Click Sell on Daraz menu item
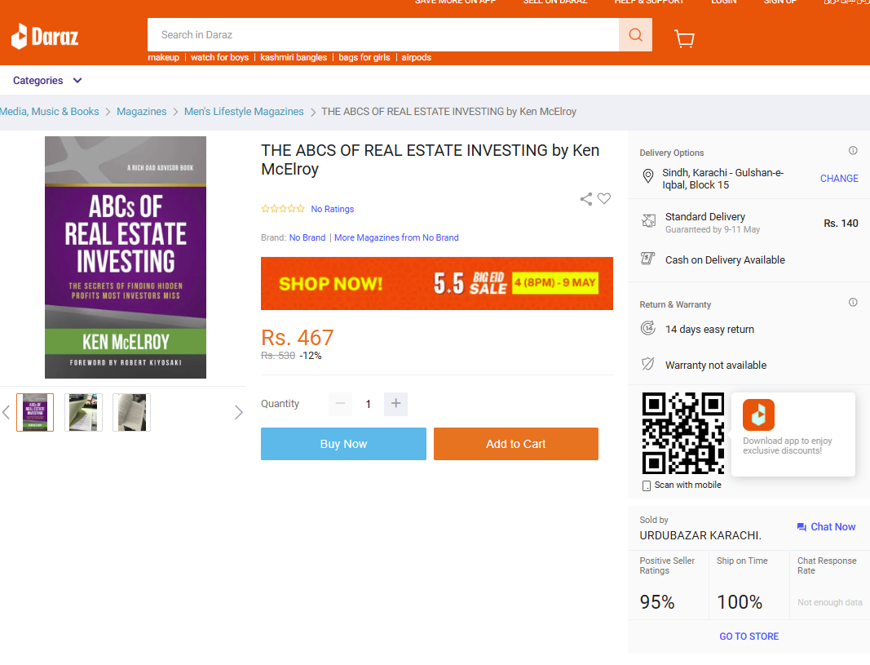 coord(554,2)
